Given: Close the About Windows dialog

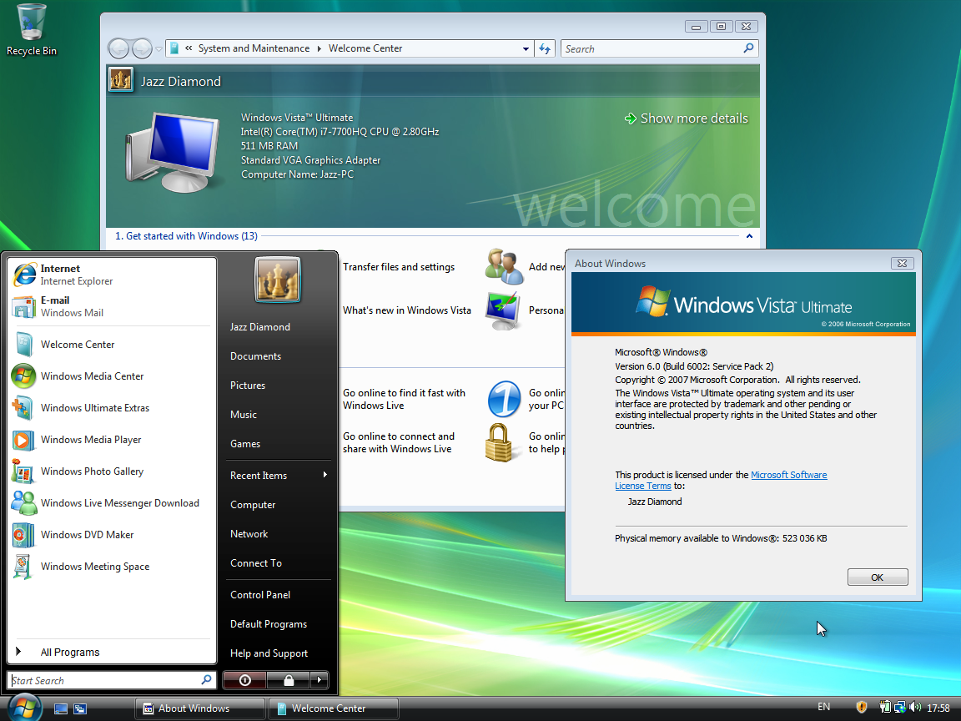Looking at the screenshot, I should point(902,264).
